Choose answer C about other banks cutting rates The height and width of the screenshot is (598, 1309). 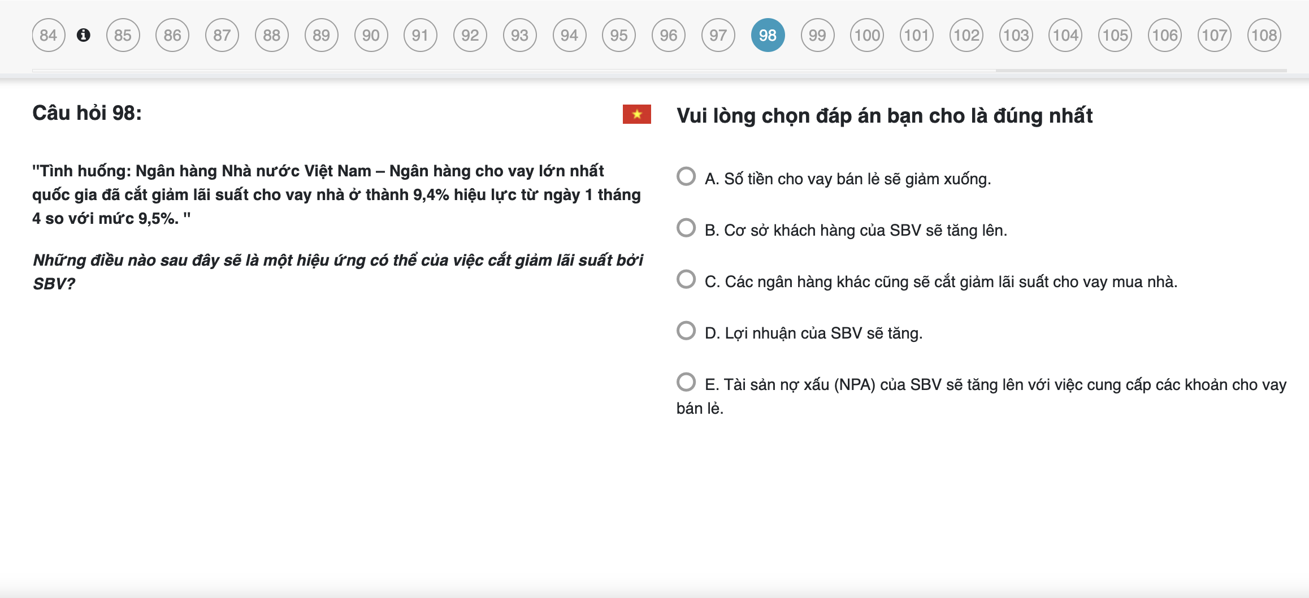click(686, 279)
